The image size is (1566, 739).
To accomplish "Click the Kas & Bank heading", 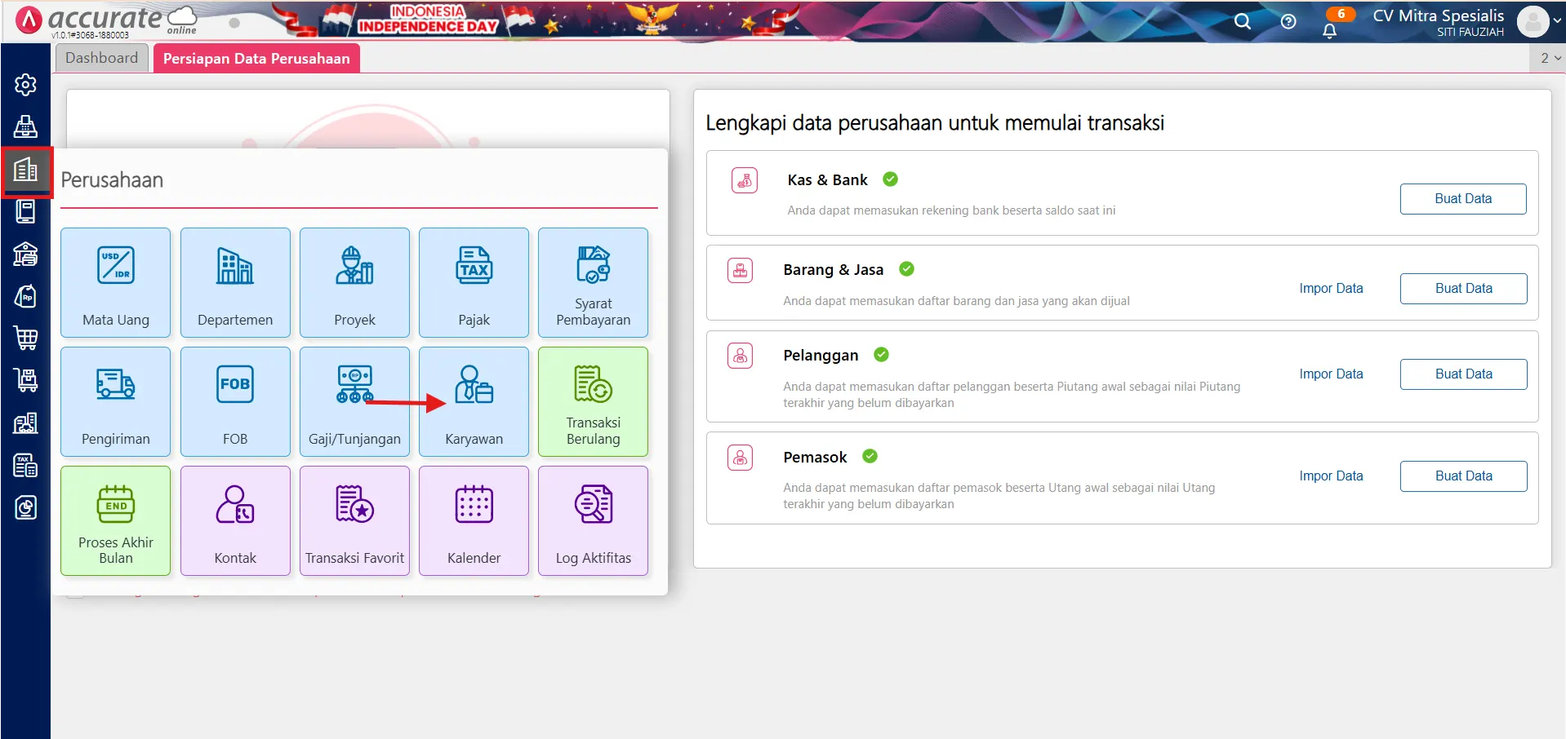I will tap(827, 179).
